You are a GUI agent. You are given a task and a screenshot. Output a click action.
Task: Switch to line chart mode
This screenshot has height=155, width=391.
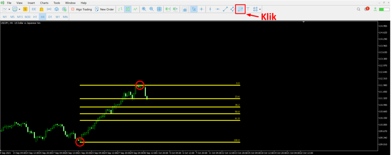pos(135,9)
